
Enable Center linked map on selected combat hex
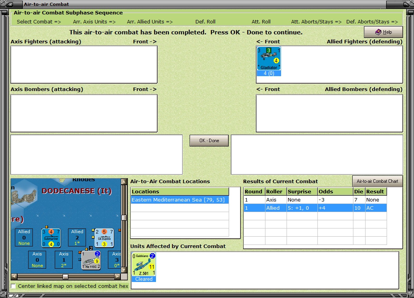[13, 286]
